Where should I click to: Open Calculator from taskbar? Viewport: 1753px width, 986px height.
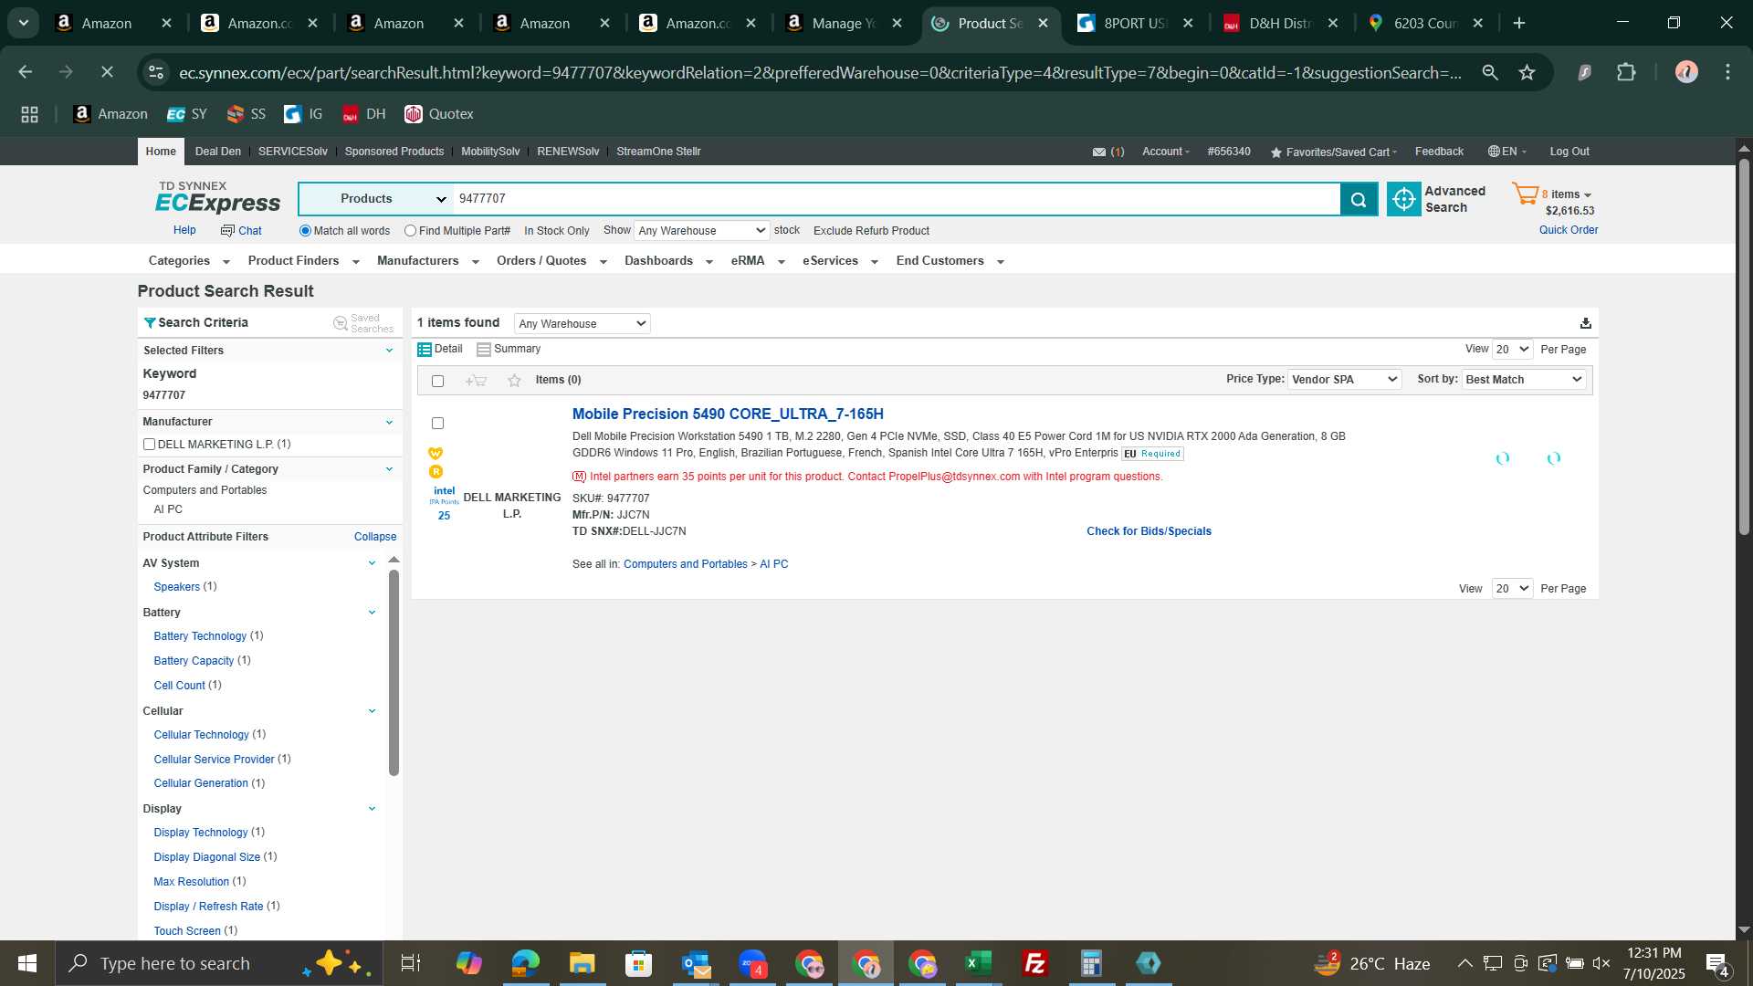coord(1091,963)
